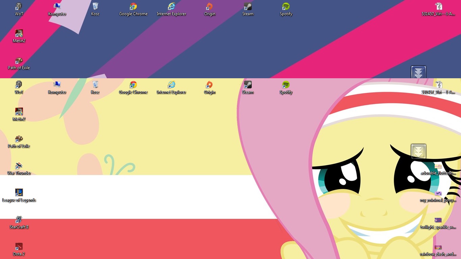Select Path of Exile on the Fluttershy wallpaper
Screen dimensions: 461x259
(x=19, y=141)
